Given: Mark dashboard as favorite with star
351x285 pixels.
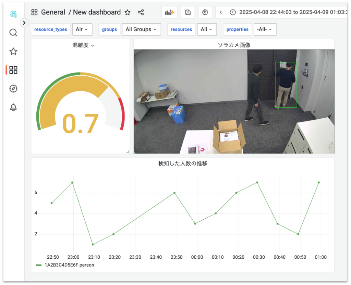Looking at the screenshot, I should 128,12.
